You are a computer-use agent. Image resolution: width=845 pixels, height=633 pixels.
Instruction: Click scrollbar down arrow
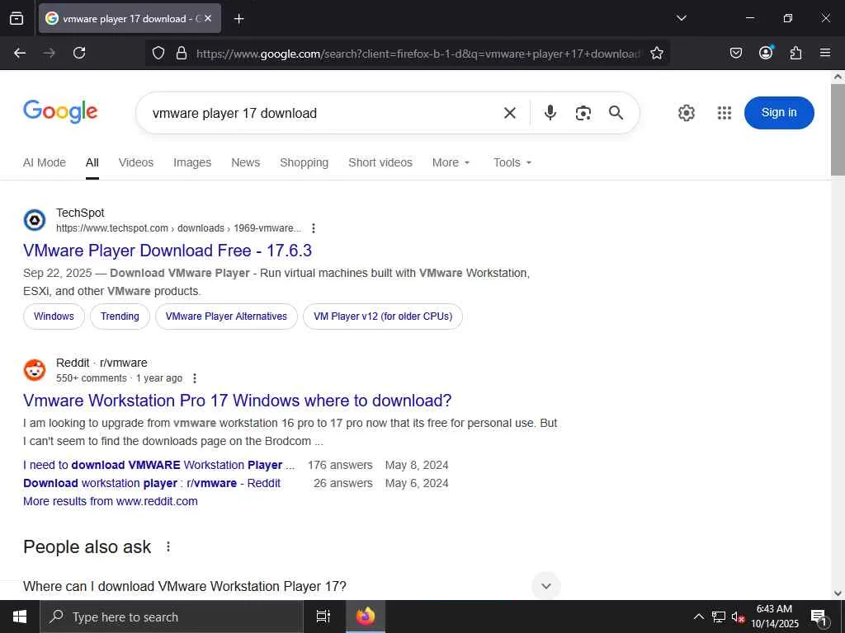click(838, 593)
